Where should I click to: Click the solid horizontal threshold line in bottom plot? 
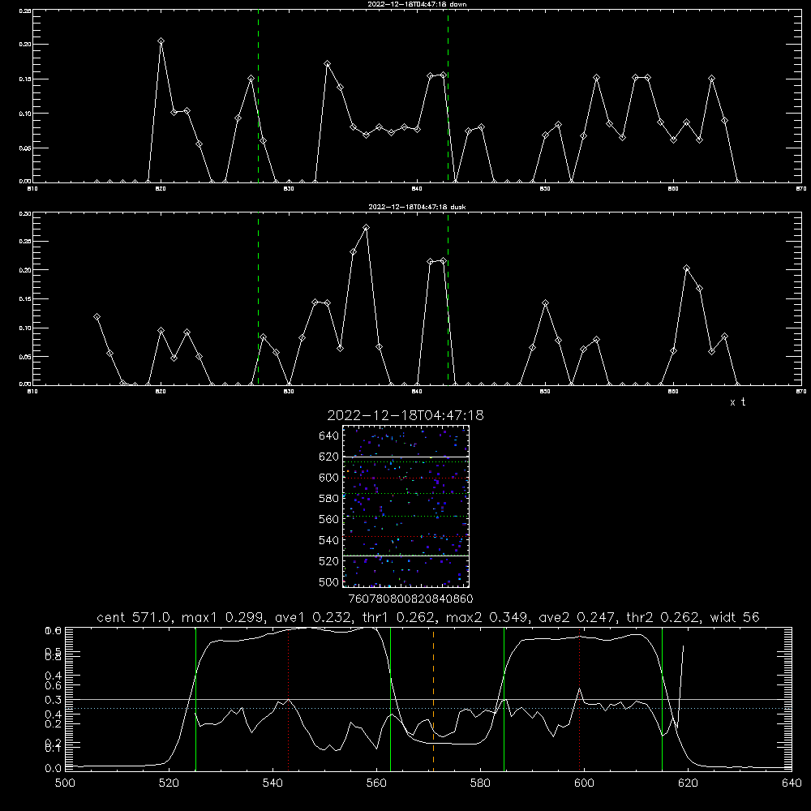427,699
